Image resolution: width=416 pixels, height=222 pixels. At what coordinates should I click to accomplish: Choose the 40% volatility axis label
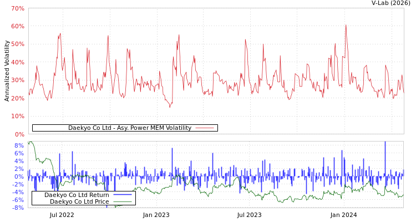pos(18,63)
